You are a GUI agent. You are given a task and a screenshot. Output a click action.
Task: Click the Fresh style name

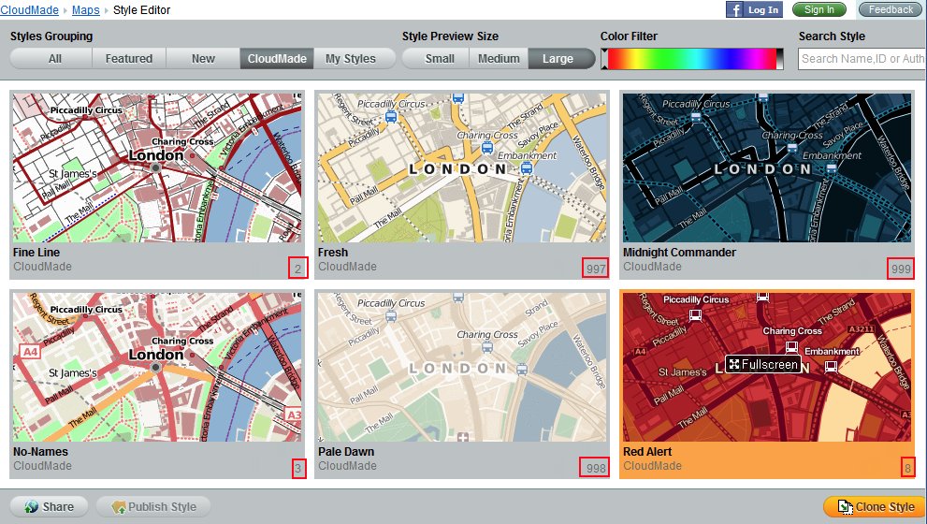(333, 252)
